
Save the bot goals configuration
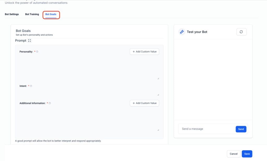[247, 154]
